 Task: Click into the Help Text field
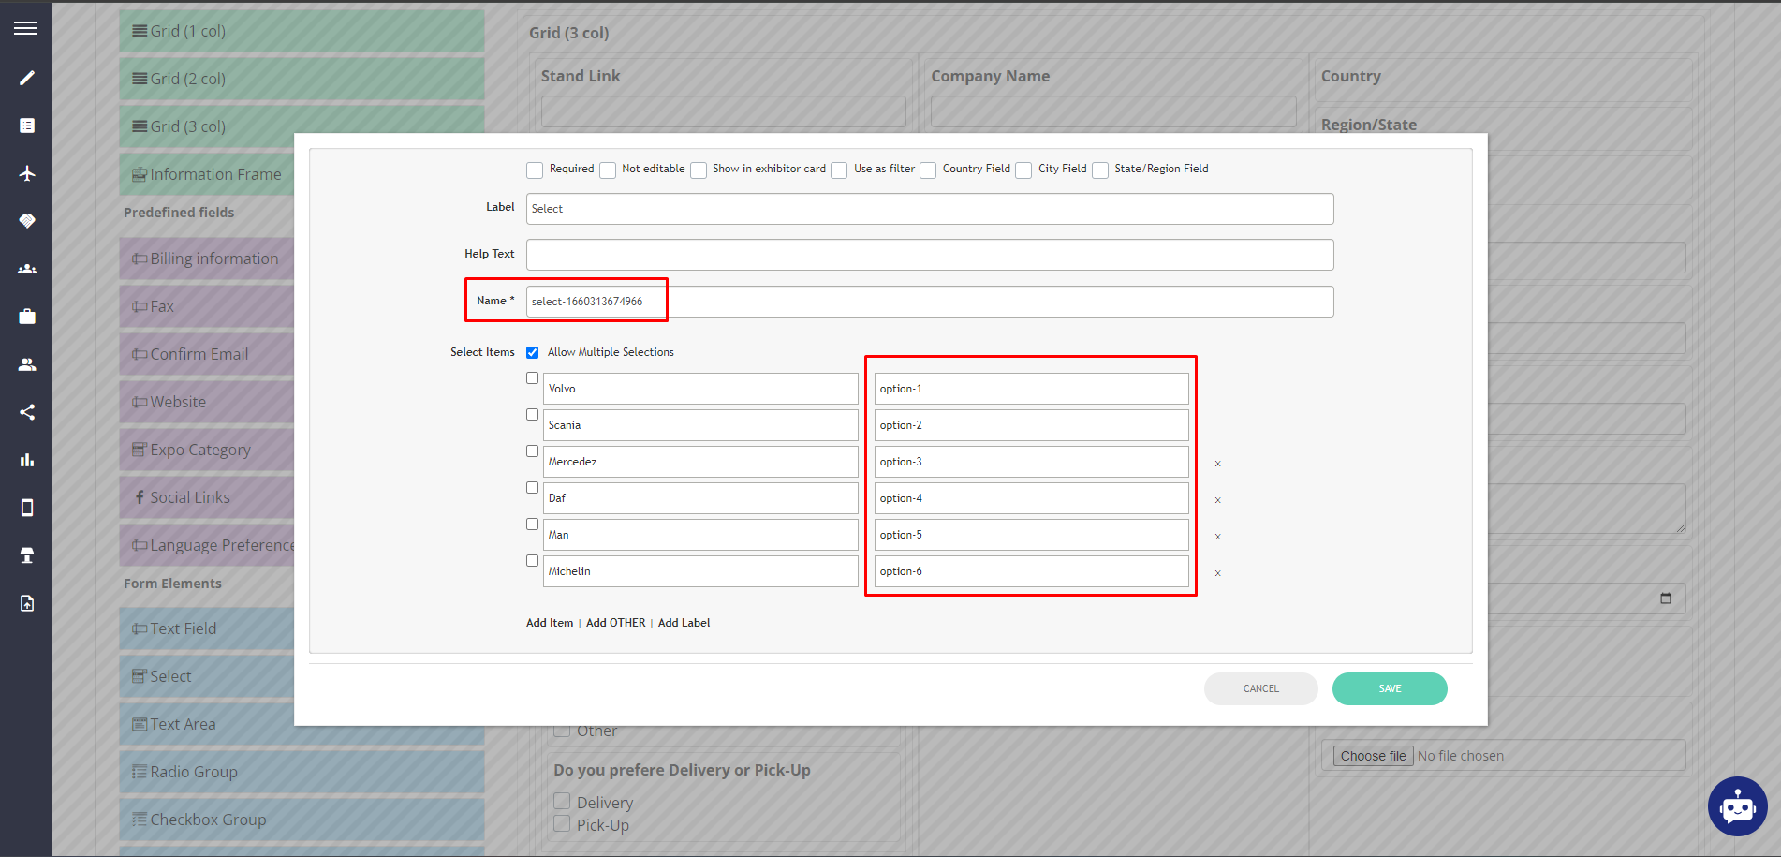click(929, 255)
